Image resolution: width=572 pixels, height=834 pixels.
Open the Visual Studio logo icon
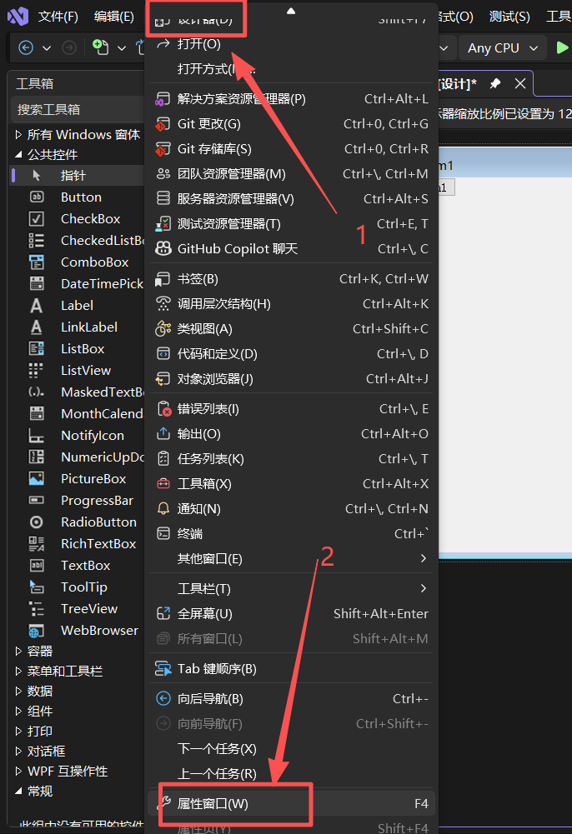pos(18,17)
